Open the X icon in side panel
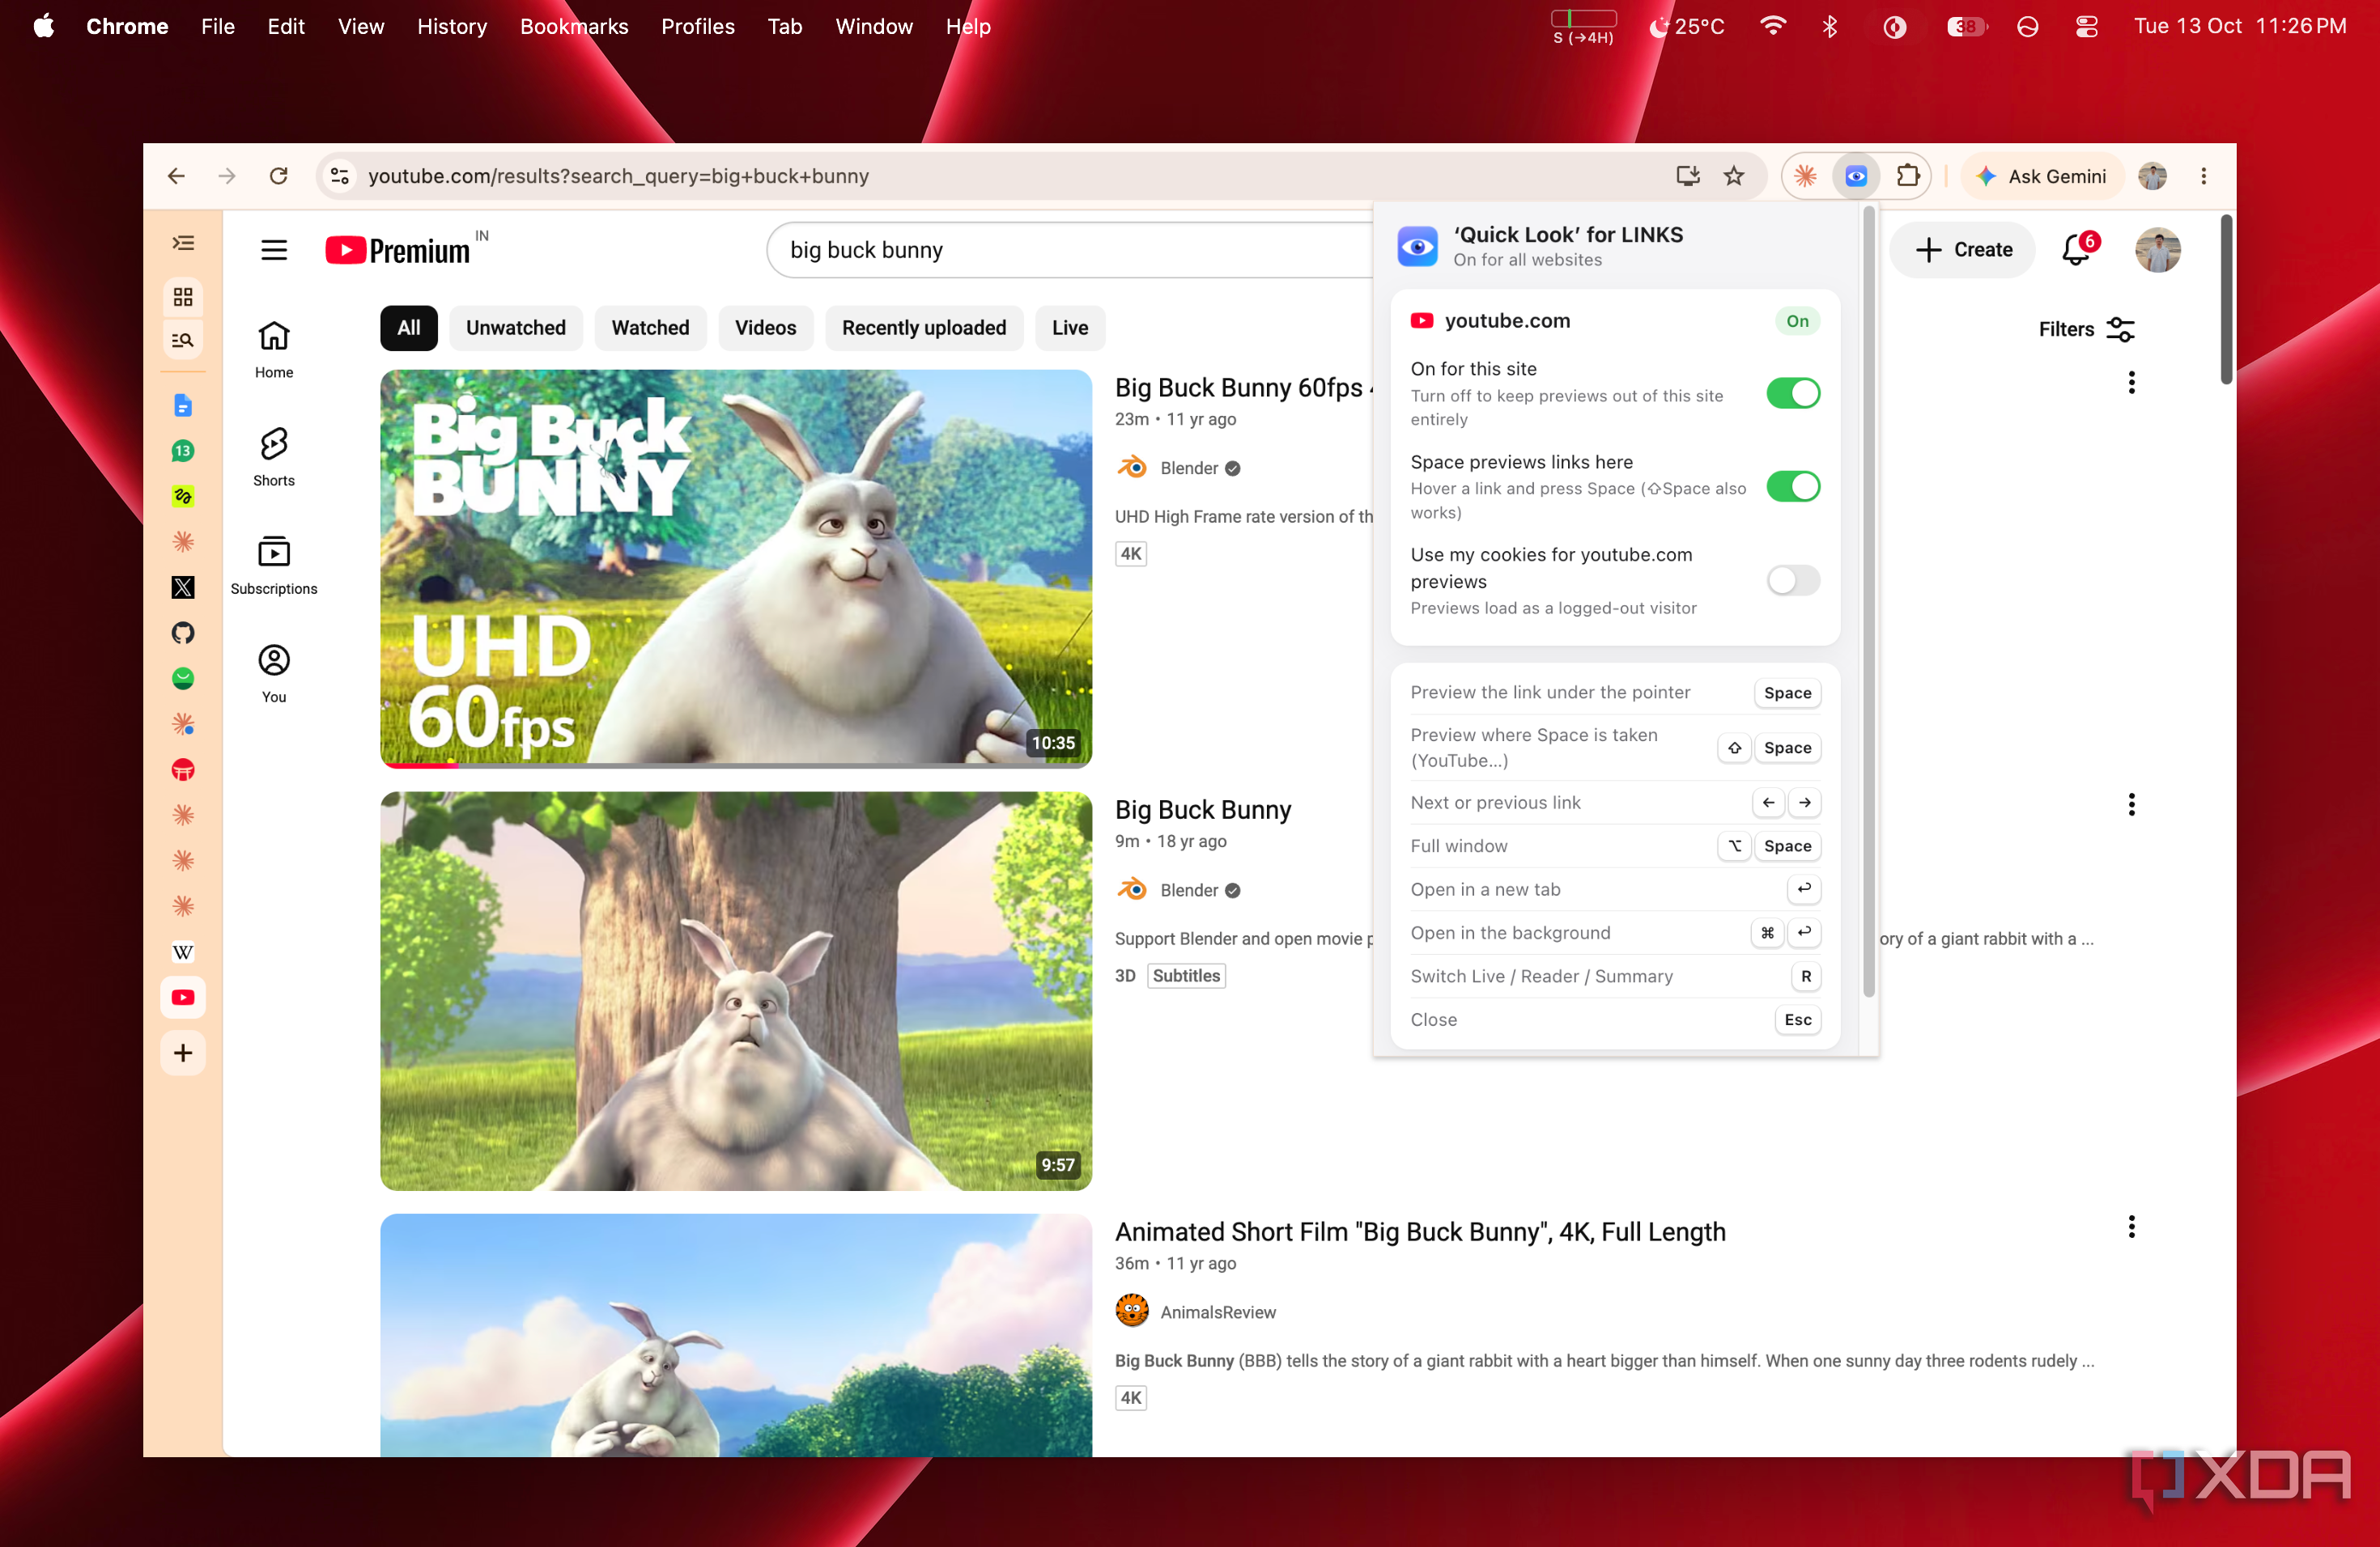 pos(183,587)
